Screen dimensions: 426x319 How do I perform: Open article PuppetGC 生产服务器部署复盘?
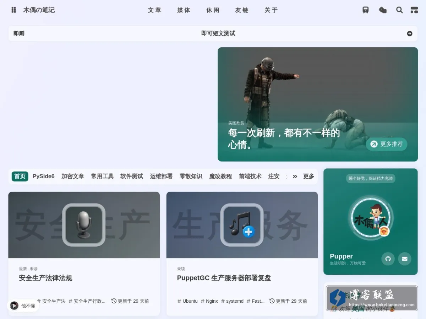coord(224,278)
